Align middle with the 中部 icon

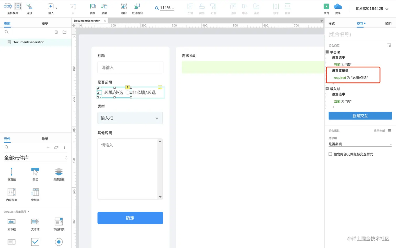click(245, 6)
